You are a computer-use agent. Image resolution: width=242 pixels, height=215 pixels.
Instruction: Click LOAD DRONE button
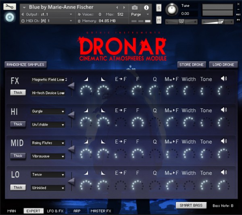(x=223, y=65)
